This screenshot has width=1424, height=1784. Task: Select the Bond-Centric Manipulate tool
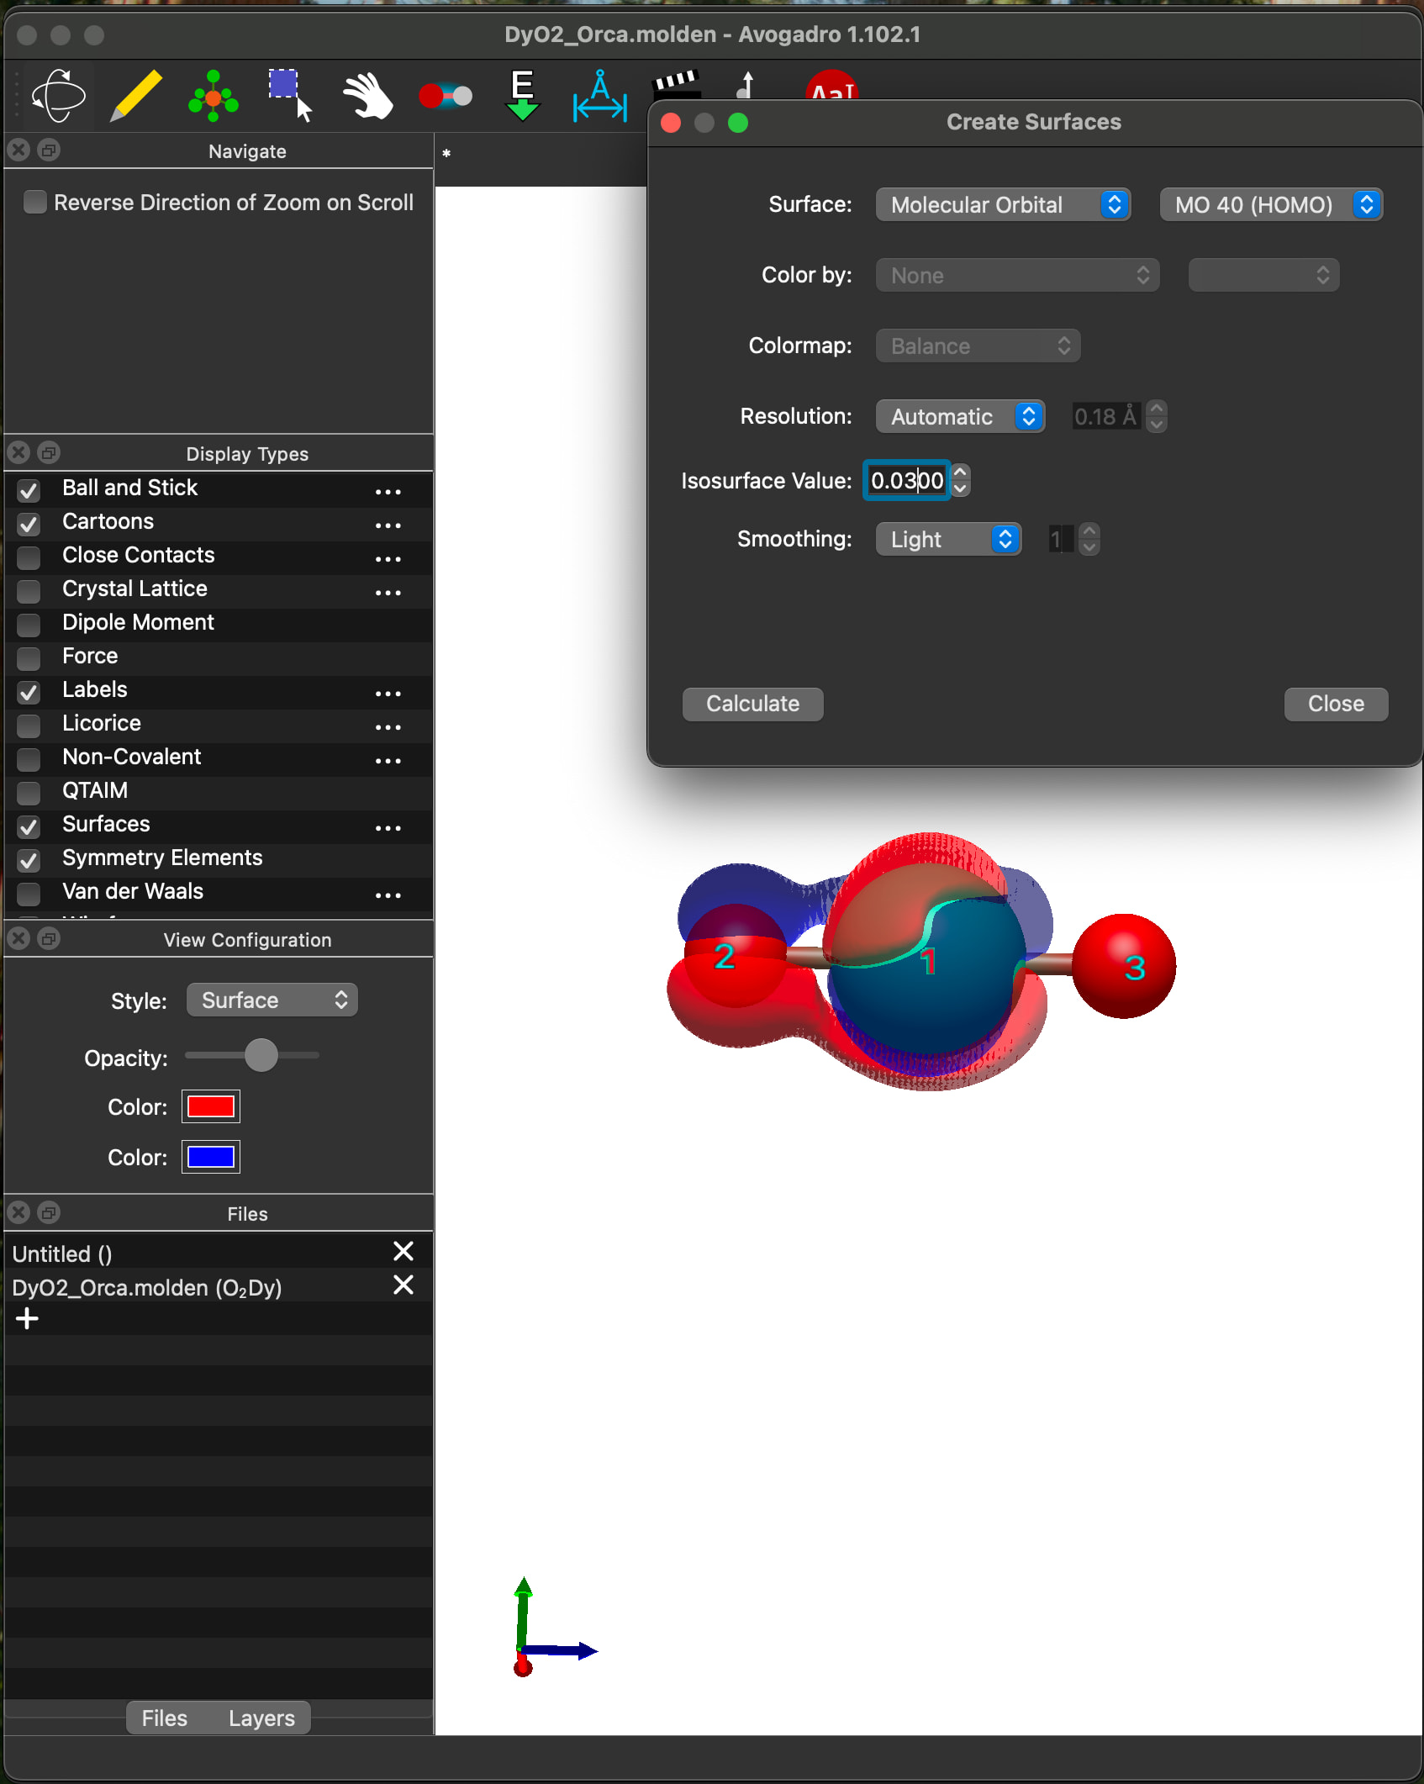click(445, 95)
